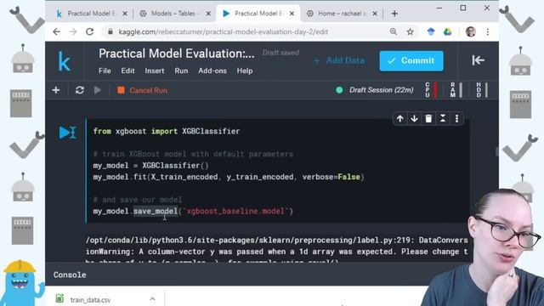Click site info lock icon
This screenshot has width=544, height=306.
[x=110, y=32]
